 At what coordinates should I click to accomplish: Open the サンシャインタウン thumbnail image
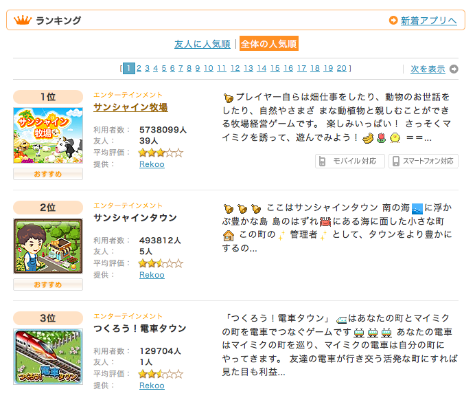point(48,246)
